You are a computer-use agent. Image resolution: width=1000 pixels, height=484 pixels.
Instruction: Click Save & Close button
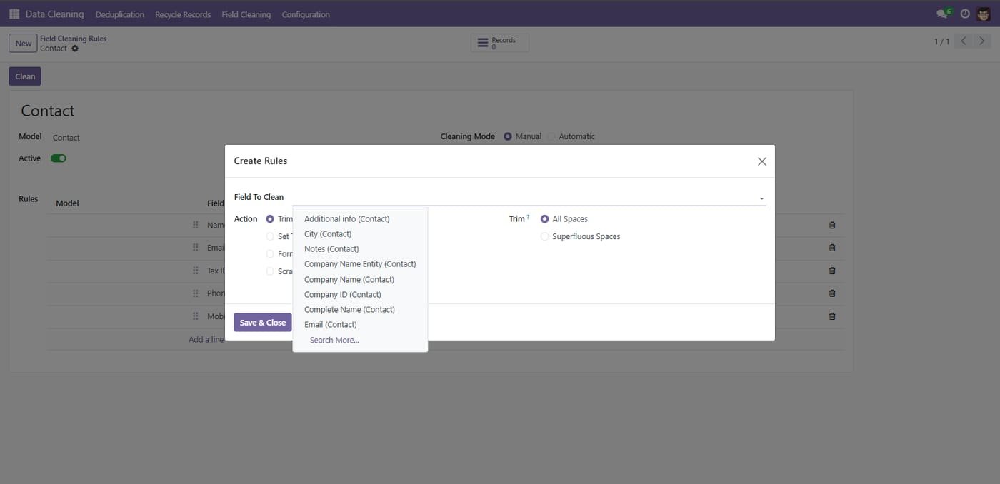(x=263, y=323)
